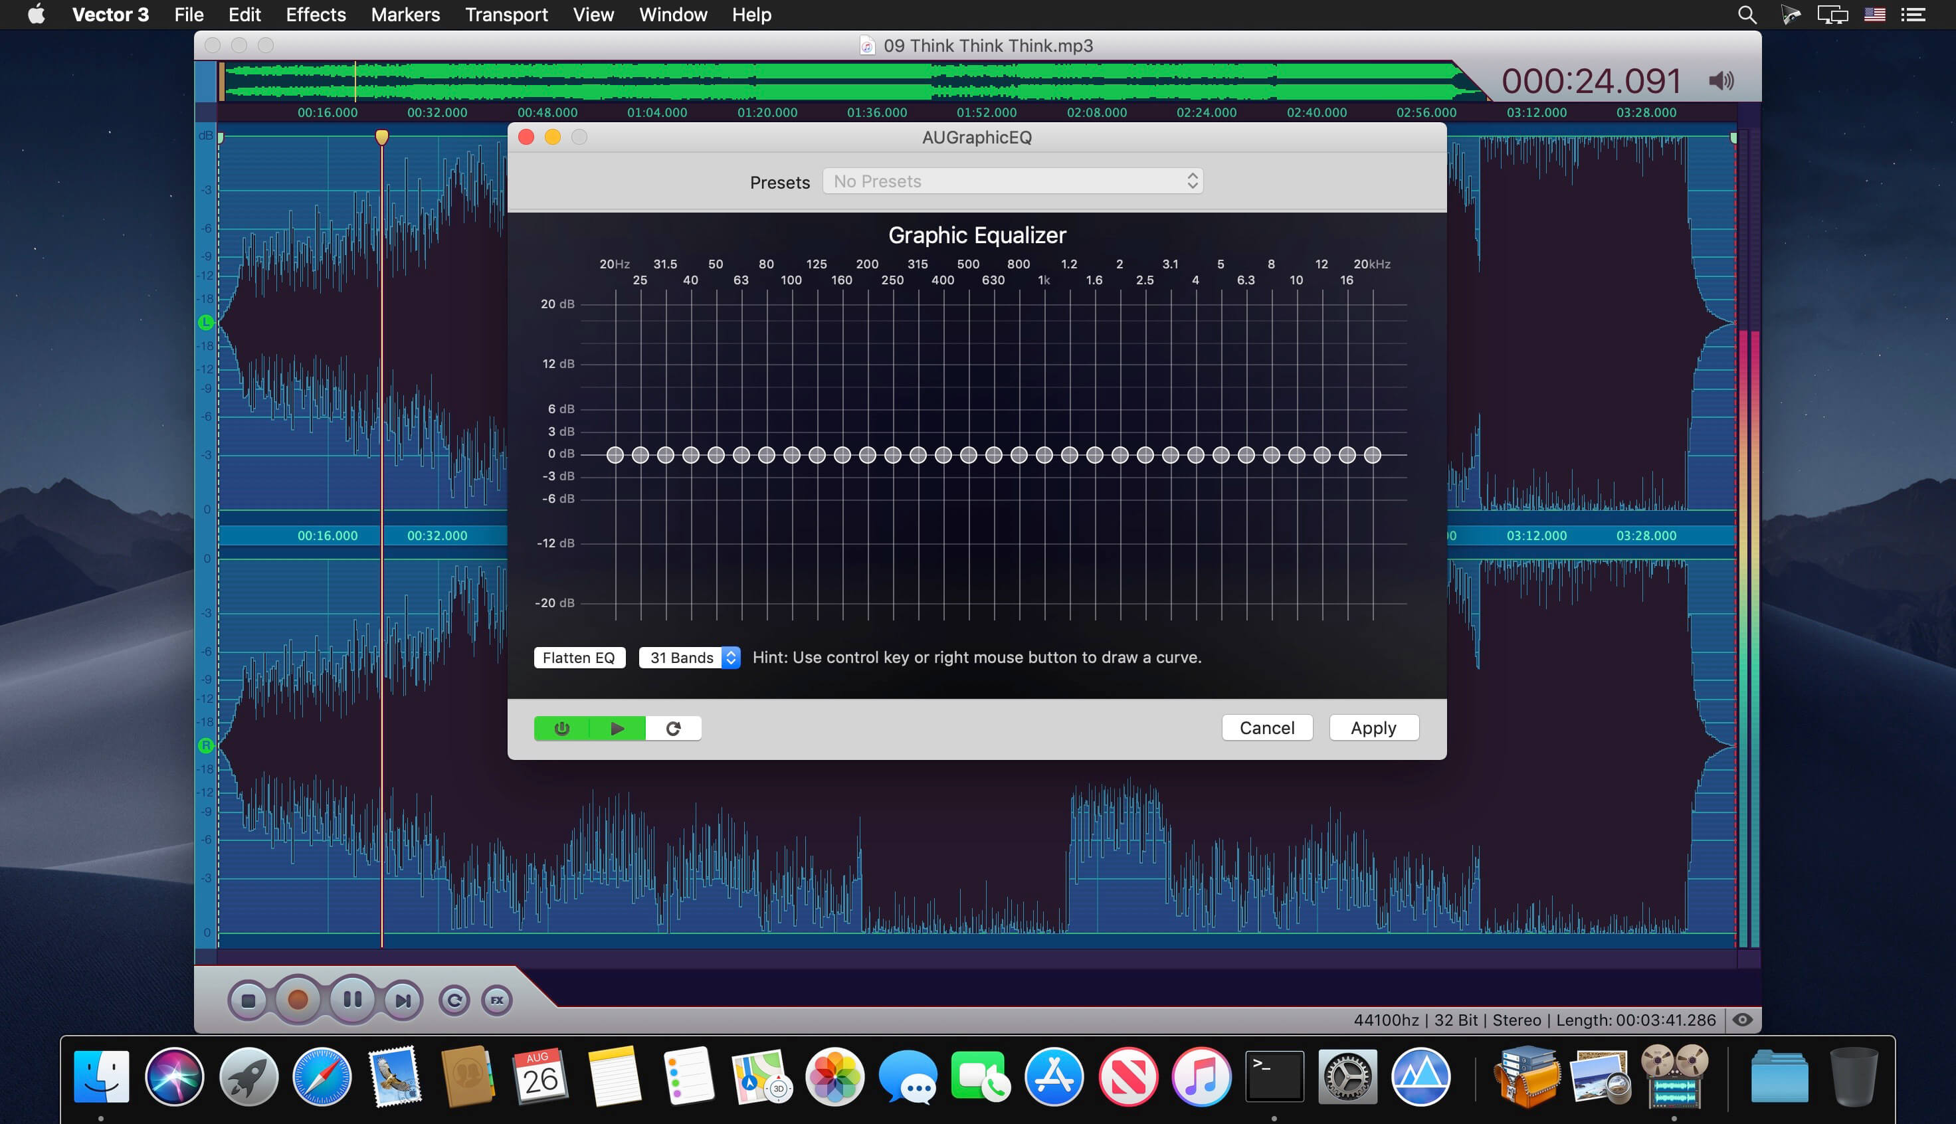The width and height of the screenshot is (1956, 1124).
Task: Toggle the green R right channel indicator
Action: coord(205,746)
